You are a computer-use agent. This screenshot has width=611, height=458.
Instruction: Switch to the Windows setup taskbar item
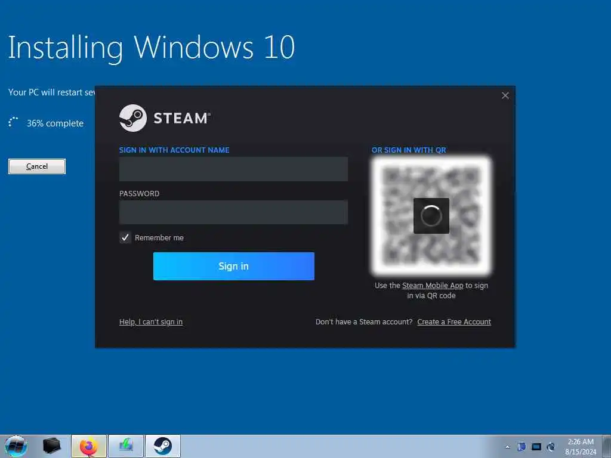tap(126, 446)
